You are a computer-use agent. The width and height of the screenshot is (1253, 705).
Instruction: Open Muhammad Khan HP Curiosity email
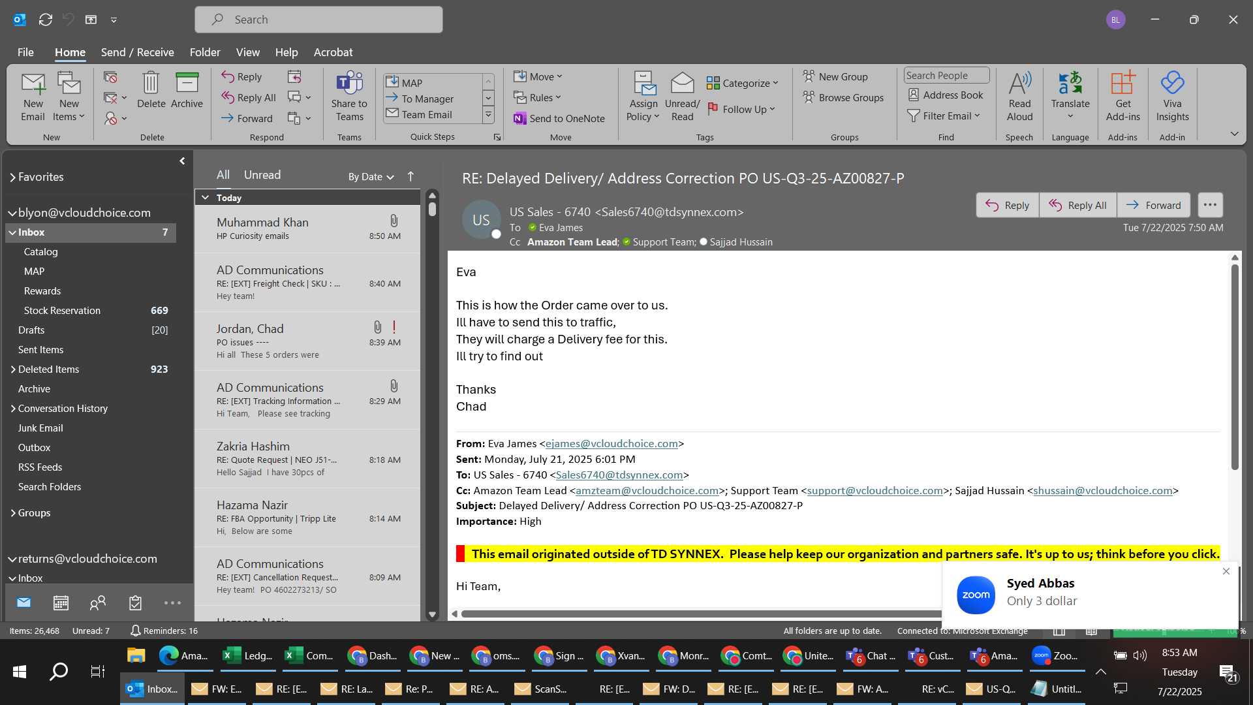point(307,229)
